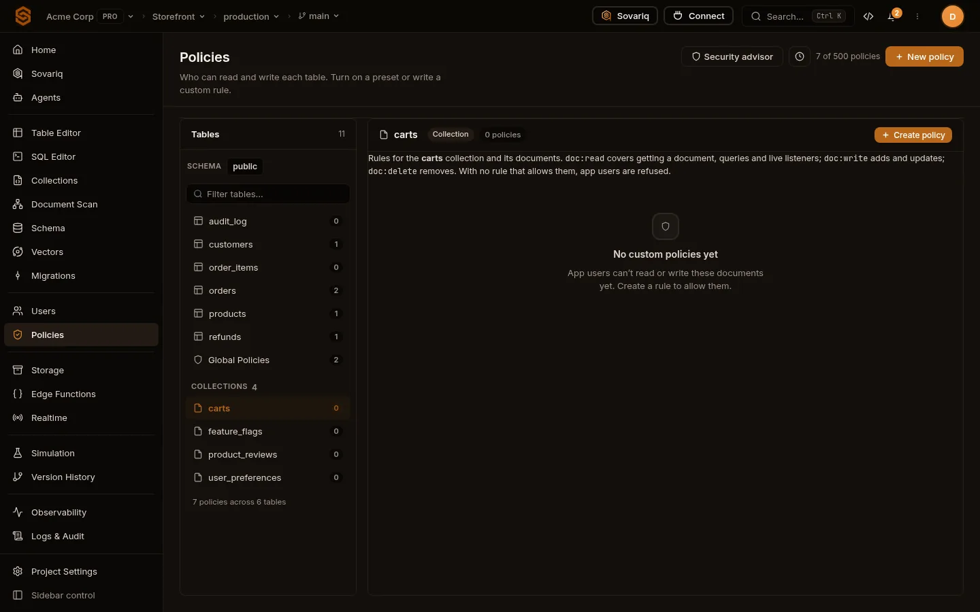The image size is (980, 612).
Task: Toggle Sidebar control
Action: (81, 595)
